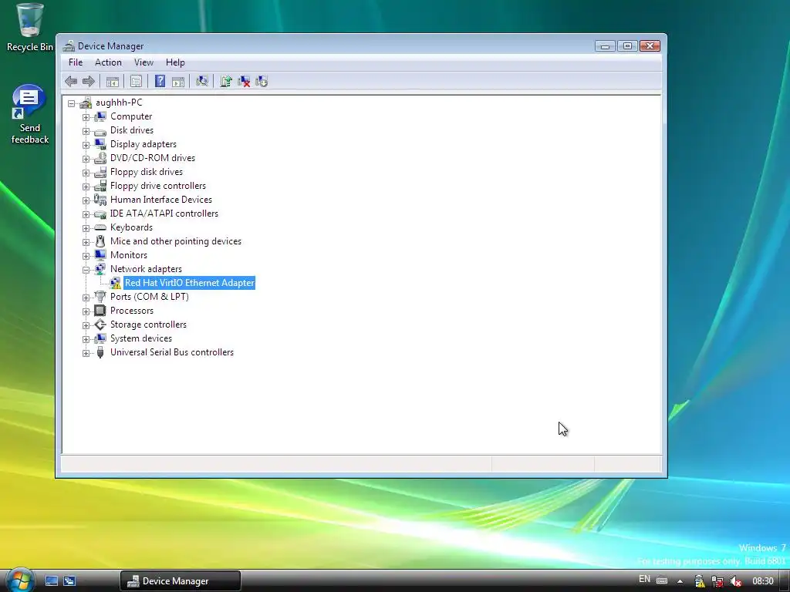This screenshot has width=790, height=592.
Task: Open the File menu
Action: pos(76,62)
